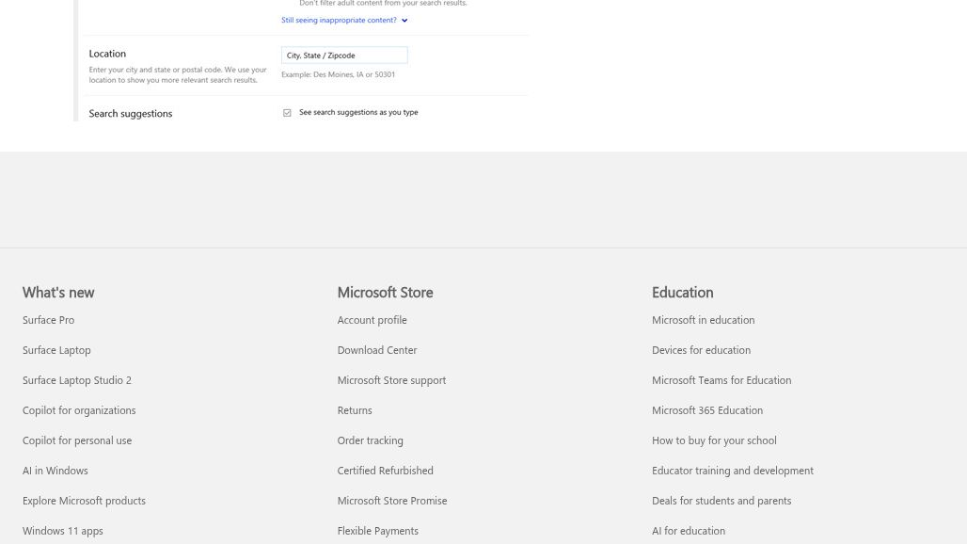
Task: Select the 'Location' setting label
Action: 107,54
